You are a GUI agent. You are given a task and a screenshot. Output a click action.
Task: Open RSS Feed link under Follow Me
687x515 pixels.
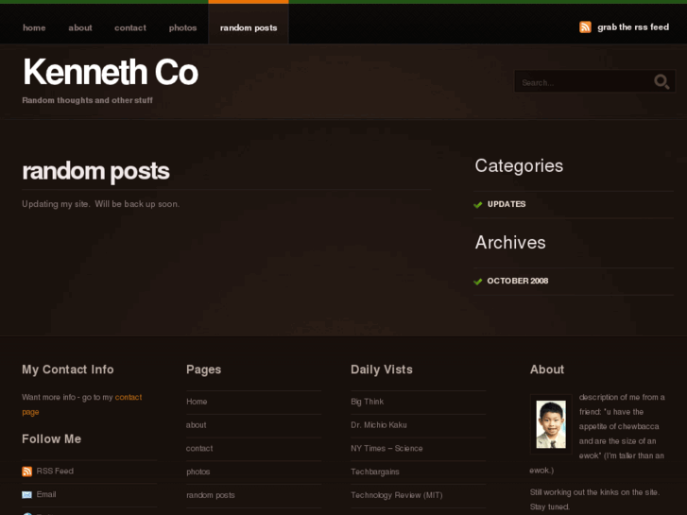(x=55, y=472)
